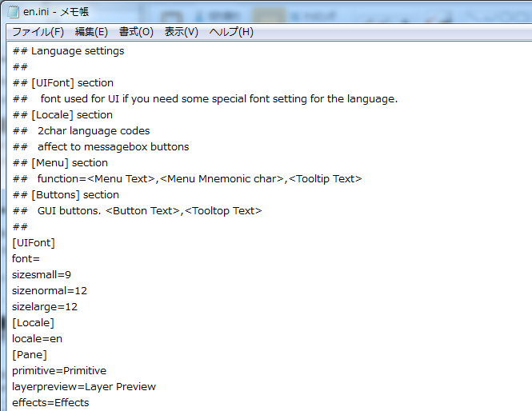532x411 pixels.
Task: Click the 'primitive=Primitive' line
Action: click(x=59, y=371)
